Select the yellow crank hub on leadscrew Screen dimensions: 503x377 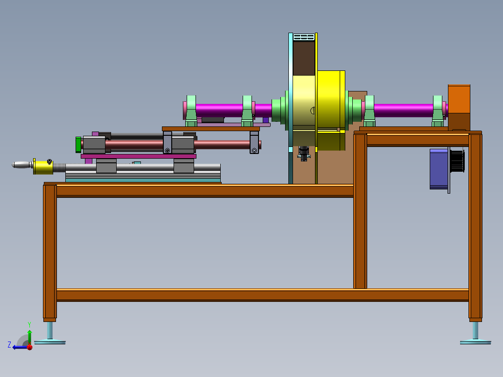[x=43, y=167]
